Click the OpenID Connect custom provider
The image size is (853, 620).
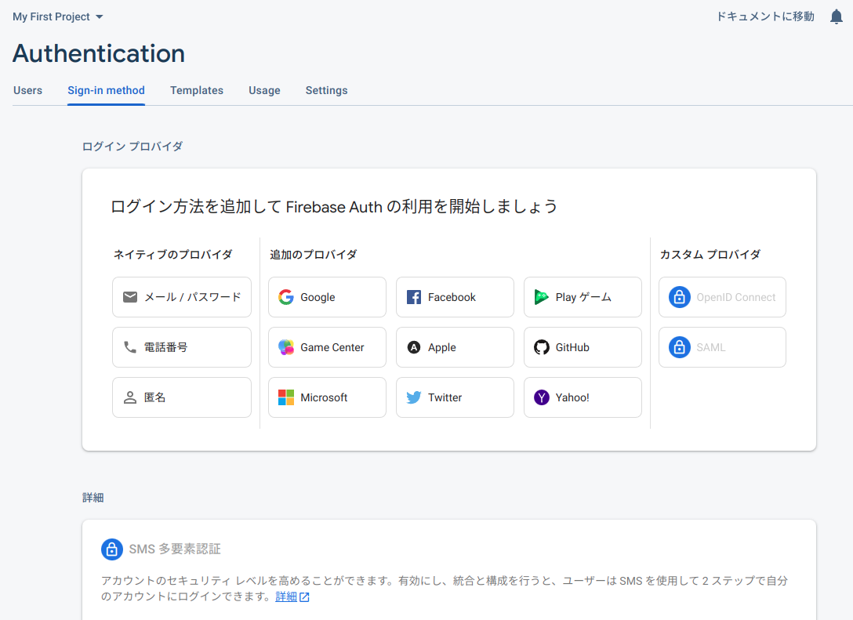click(x=722, y=297)
